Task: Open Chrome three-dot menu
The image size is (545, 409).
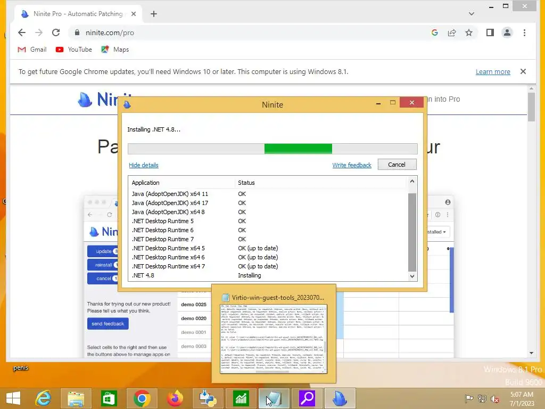Action: (x=524, y=32)
